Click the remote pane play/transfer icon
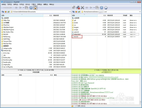142x108 pixels. point(91,8)
